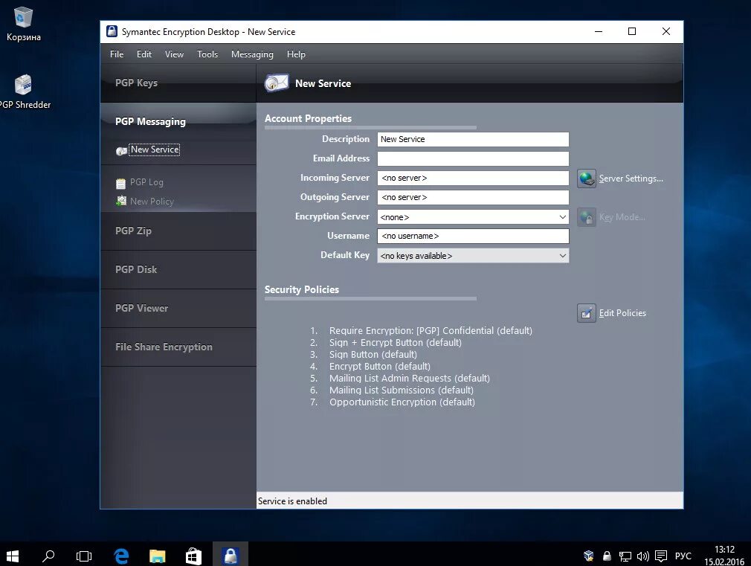Viewport: 751px width, 566px height.
Task: Open the PGP Viewer section
Action: (178, 308)
